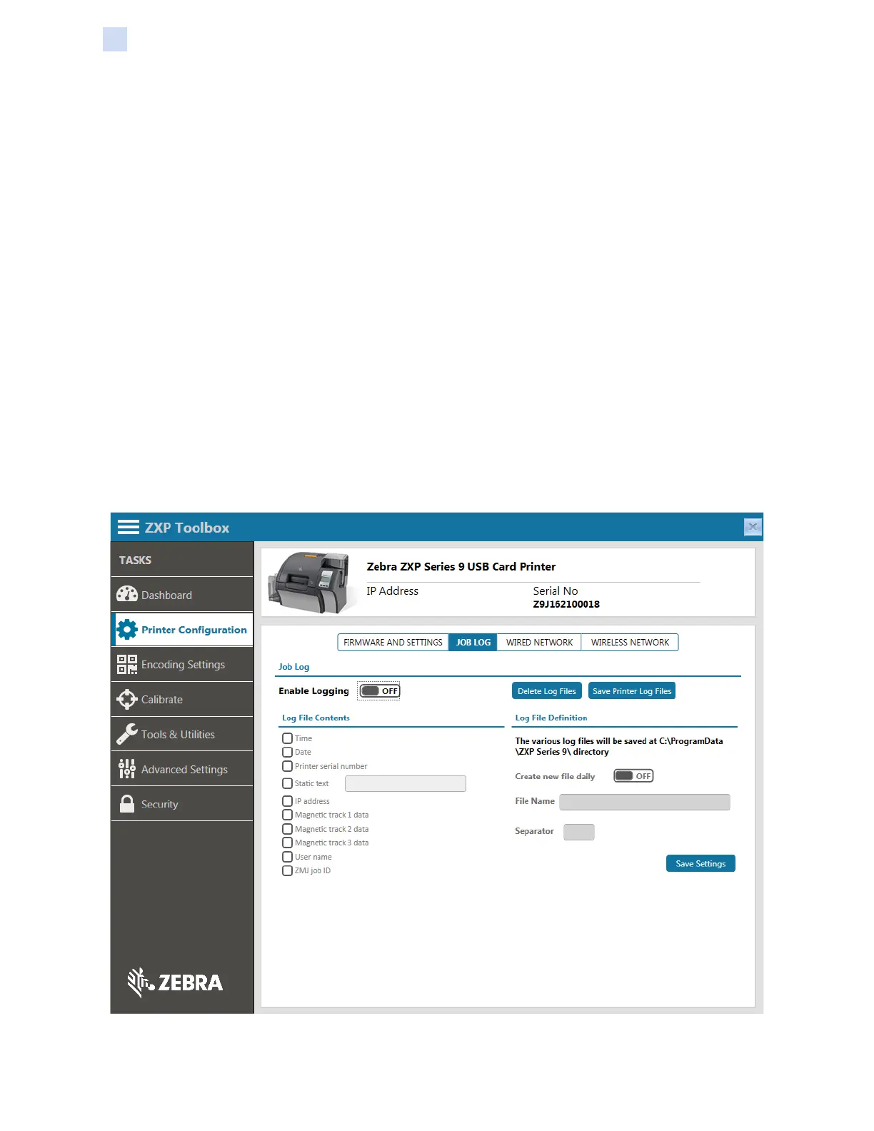Click the Save Settings button
Viewport: 874px width, 1131px height.
pyautogui.click(x=700, y=863)
